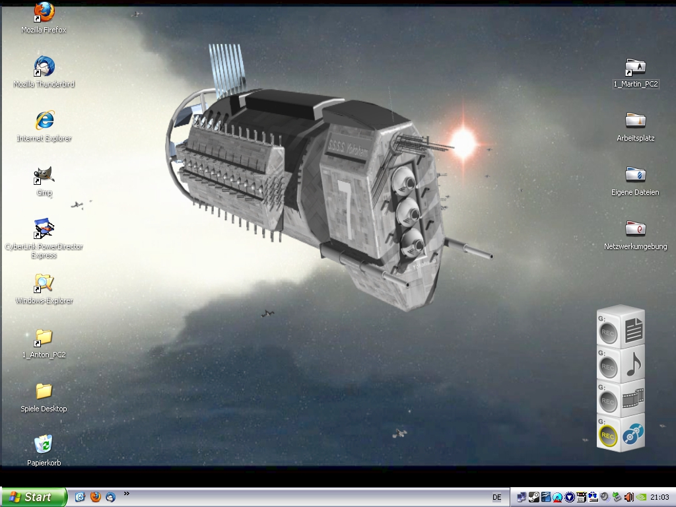This screenshot has width=676, height=507.
Task: Select the 1_Martin_PC2 network shortcut
Action: click(635, 67)
